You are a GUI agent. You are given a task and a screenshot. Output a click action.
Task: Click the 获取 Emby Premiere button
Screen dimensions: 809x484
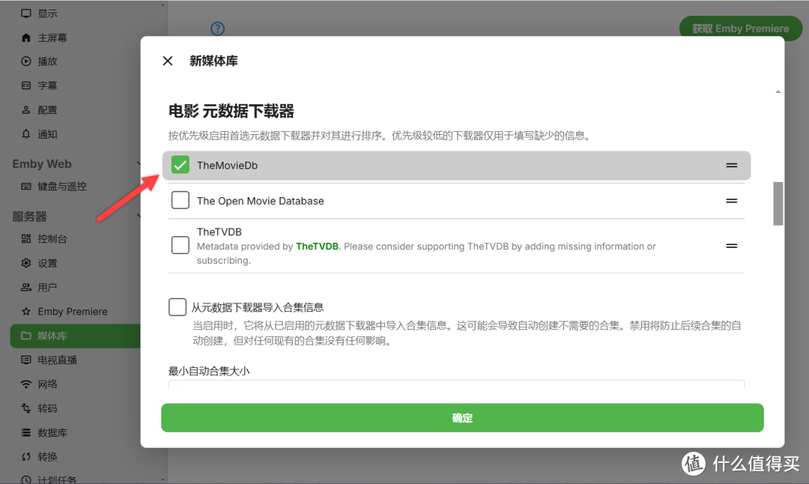coord(740,28)
